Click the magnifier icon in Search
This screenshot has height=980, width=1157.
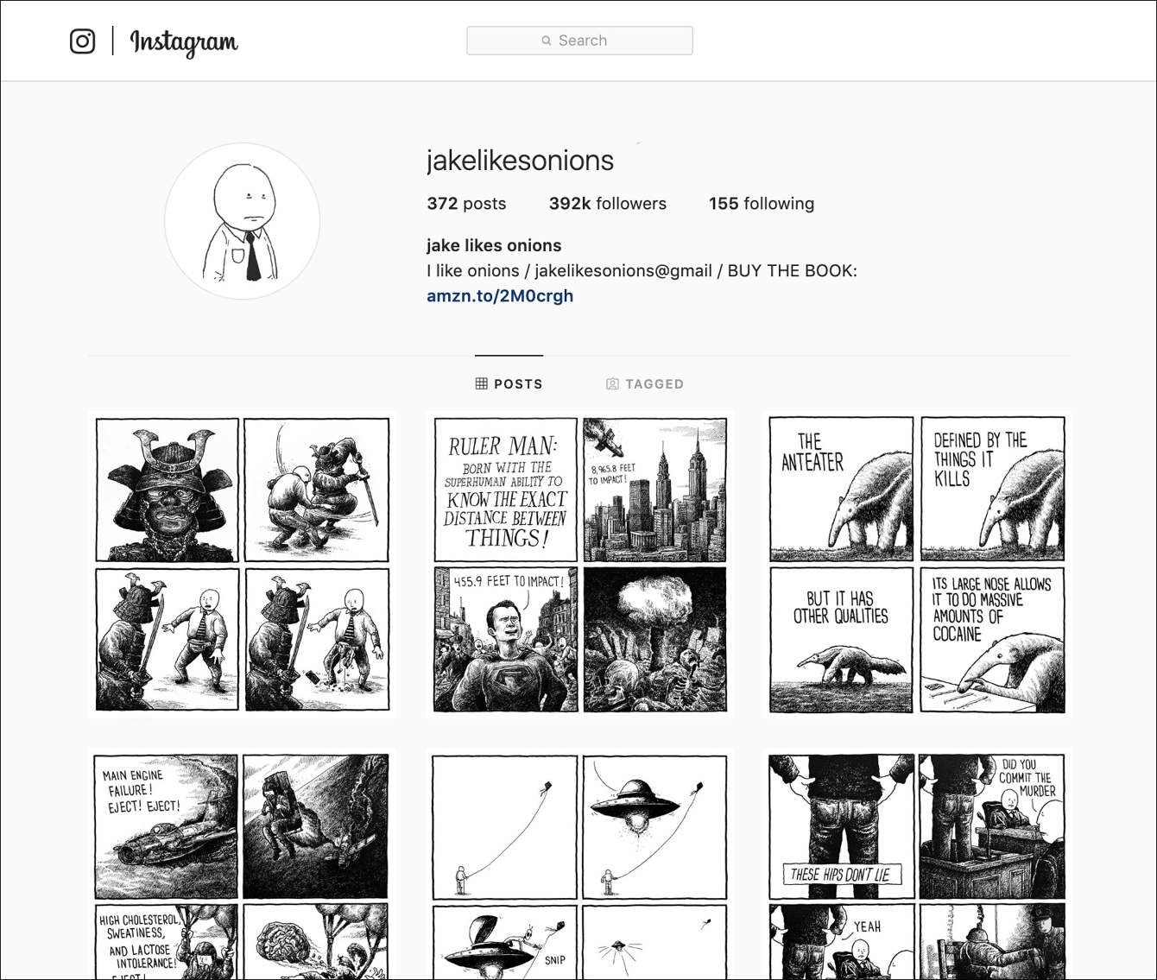click(547, 41)
